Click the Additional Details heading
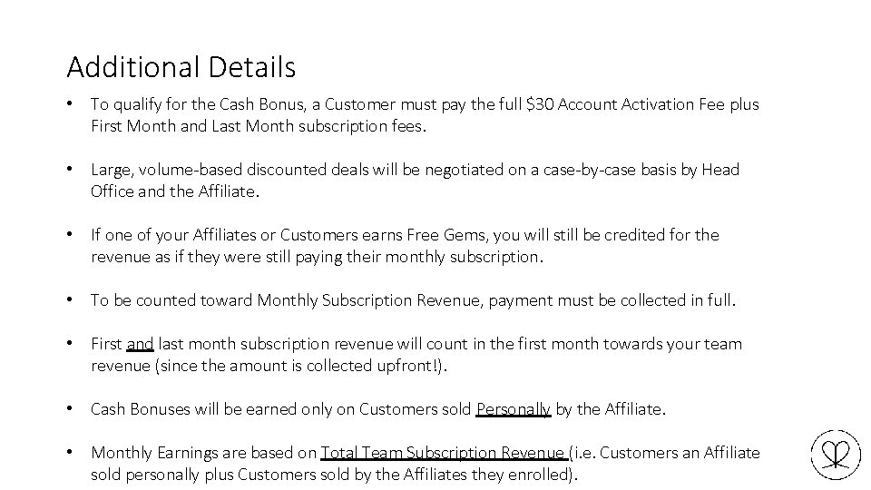Image resolution: width=871 pixels, height=490 pixels. (x=181, y=67)
